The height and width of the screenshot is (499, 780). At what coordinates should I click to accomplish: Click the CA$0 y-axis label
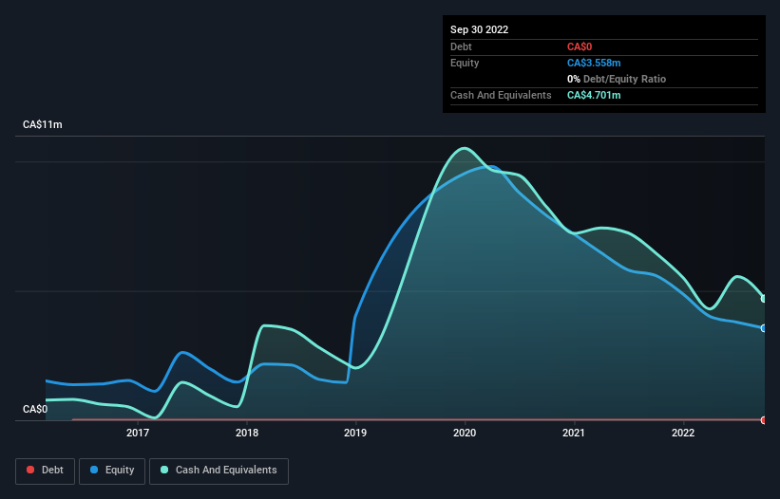[35, 409]
